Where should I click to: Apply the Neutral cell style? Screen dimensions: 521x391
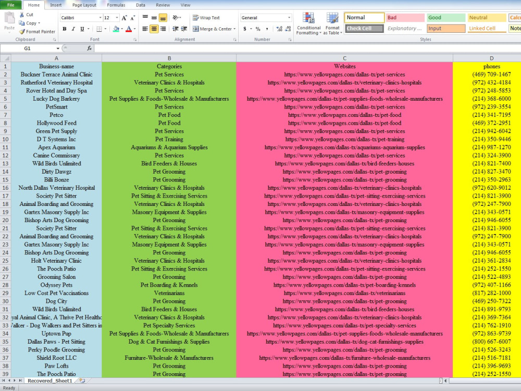click(487, 18)
